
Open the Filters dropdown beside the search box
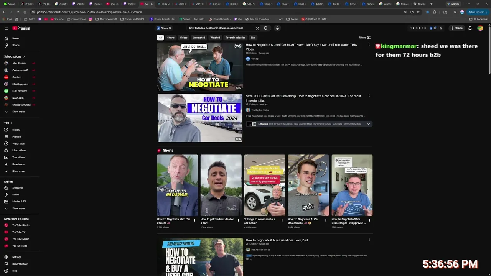(x=164, y=28)
